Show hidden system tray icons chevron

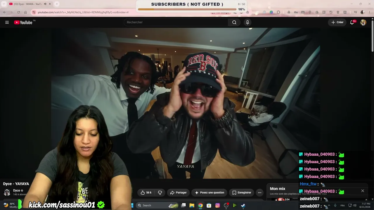click(329, 205)
